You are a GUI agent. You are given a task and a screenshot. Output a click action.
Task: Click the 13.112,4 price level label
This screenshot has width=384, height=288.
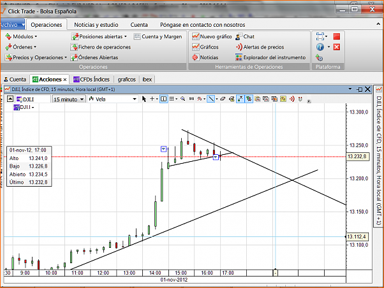[x=357, y=236]
